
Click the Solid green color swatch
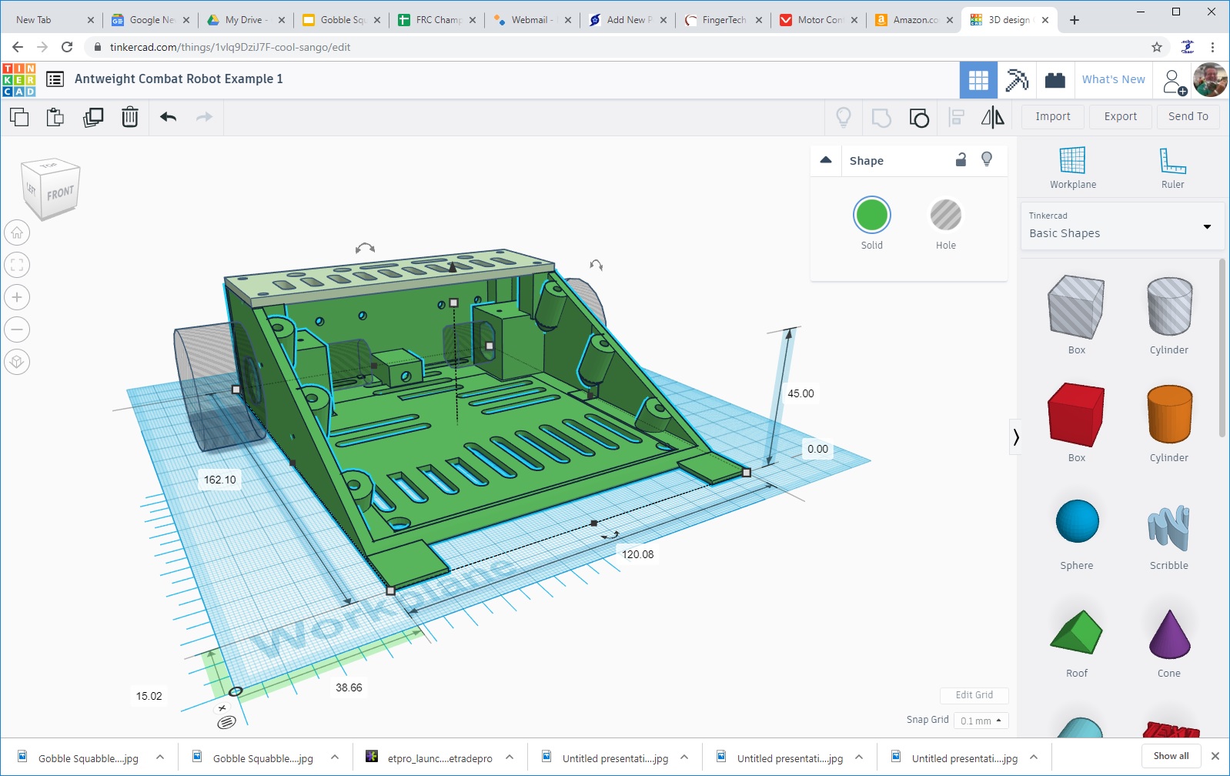(x=871, y=216)
